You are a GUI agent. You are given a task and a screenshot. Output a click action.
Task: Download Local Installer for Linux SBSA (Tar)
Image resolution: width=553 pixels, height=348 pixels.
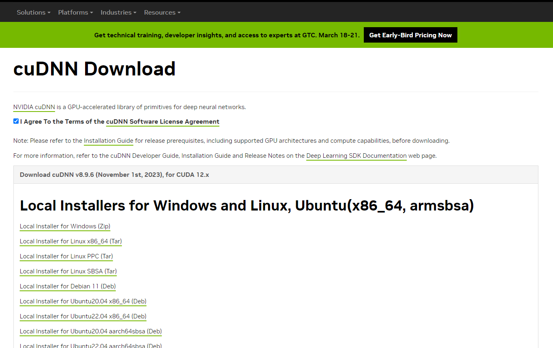(68, 271)
